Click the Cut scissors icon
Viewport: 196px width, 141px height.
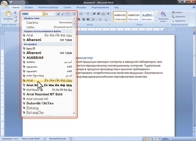(x=15, y=12)
